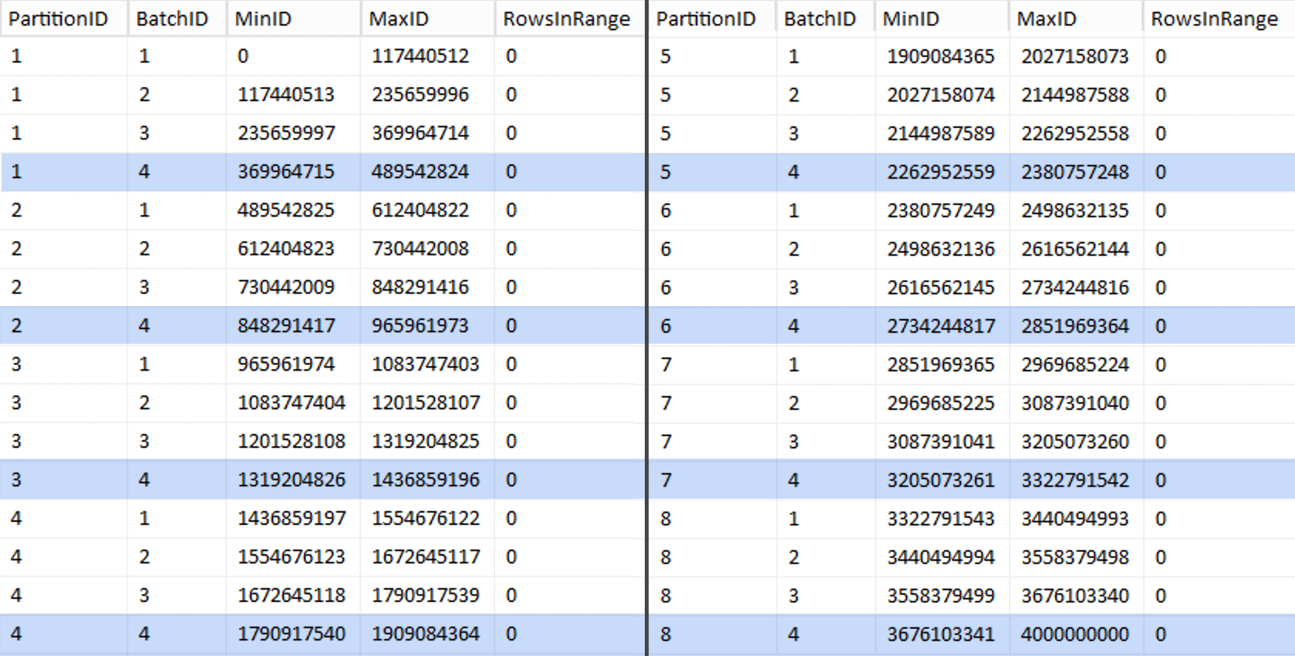Click the MinID cell 2616562145
The image size is (1295, 656).
pyautogui.click(x=942, y=288)
